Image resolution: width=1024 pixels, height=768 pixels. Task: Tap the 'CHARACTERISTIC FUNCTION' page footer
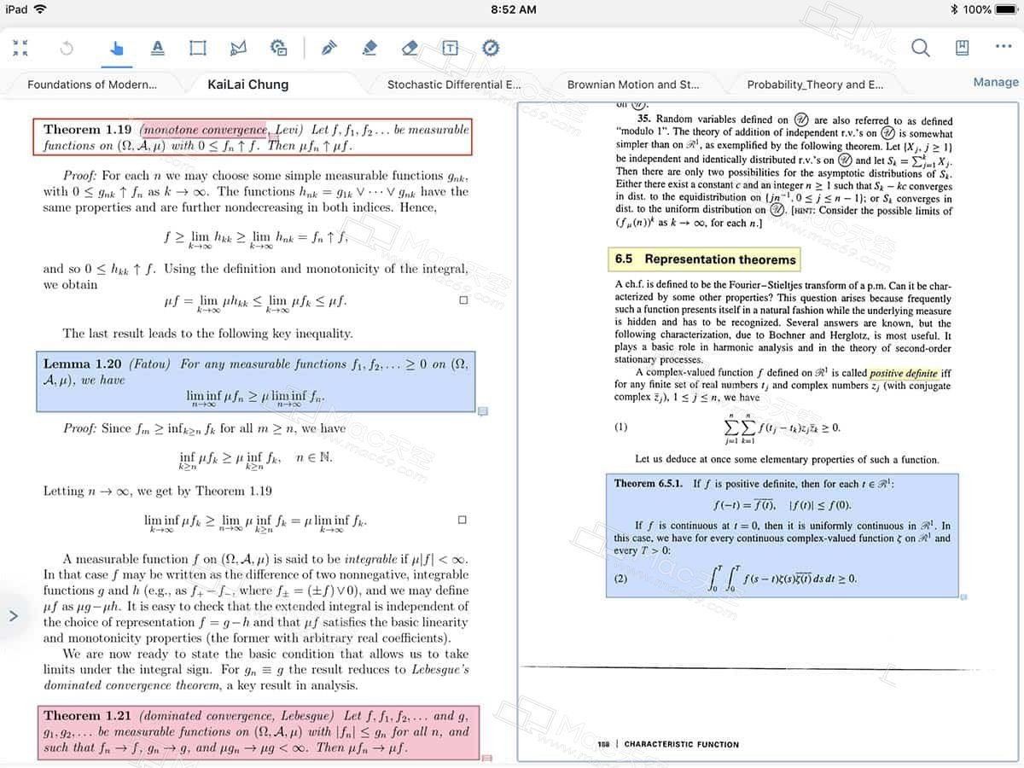click(x=681, y=744)
